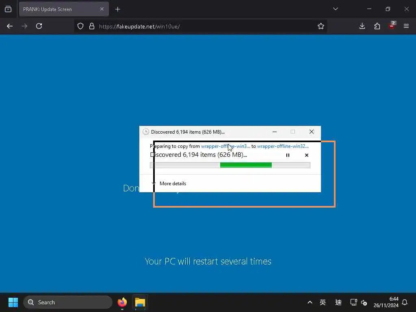Open the source wrapper-offline-win3... link
Viewport: 416px width, 312px height.
[x=225, y=146]
